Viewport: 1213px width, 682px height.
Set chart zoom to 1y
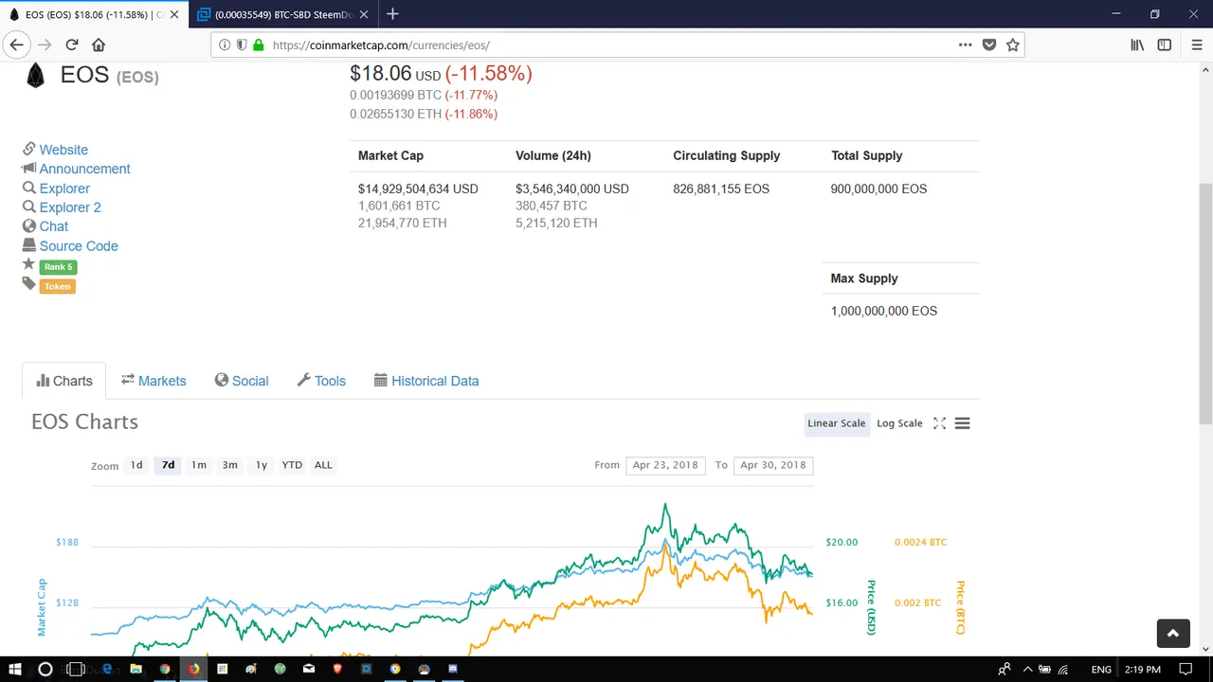tap(262, 465)
